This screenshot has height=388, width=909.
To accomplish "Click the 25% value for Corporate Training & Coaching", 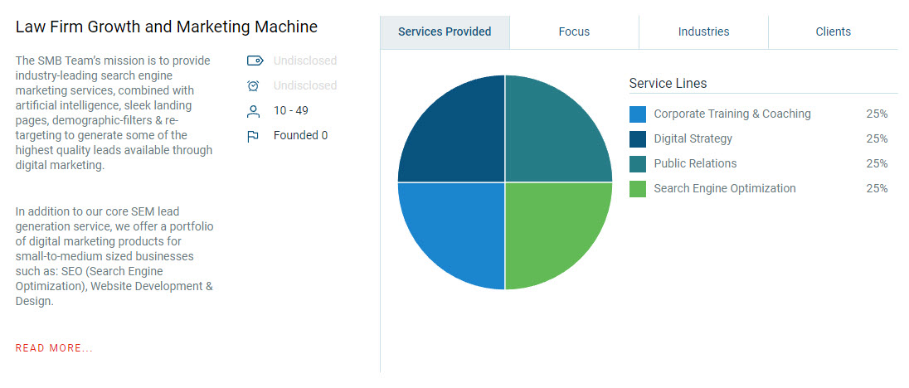I will [x=877, y=114].
